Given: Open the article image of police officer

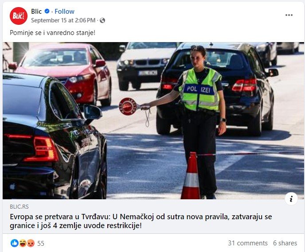Looking at the screenshot, I should tap(153, 120).
